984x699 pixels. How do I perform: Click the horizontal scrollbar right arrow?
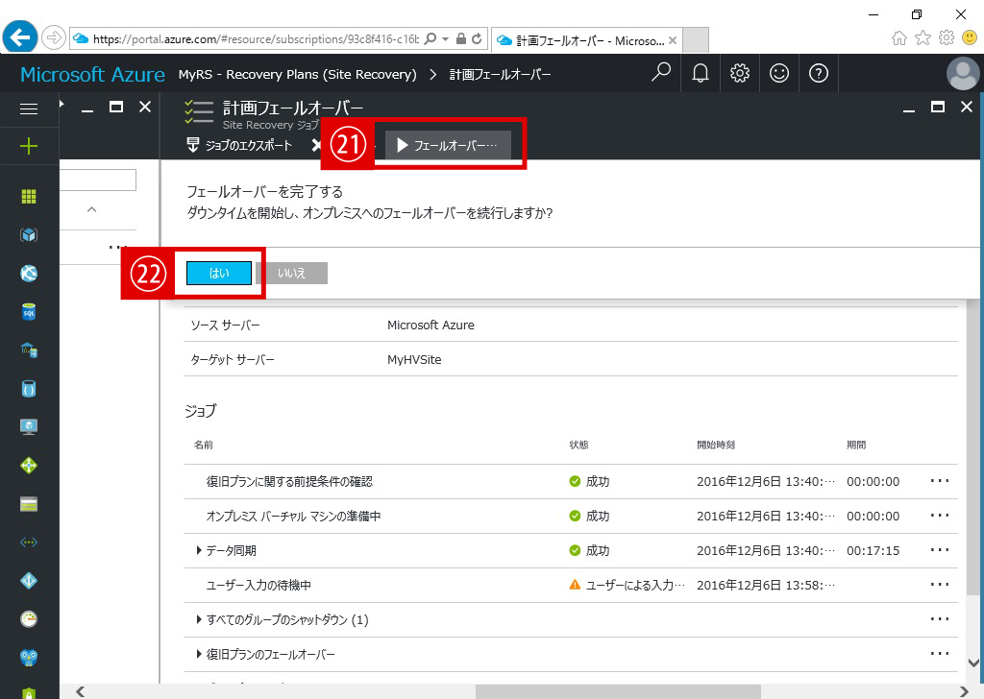coord(963,691)
